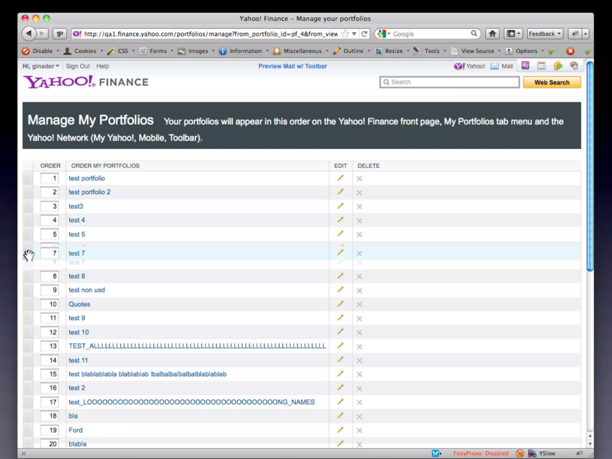Click the red error X icon in developer toolbar

coord(570,51)
